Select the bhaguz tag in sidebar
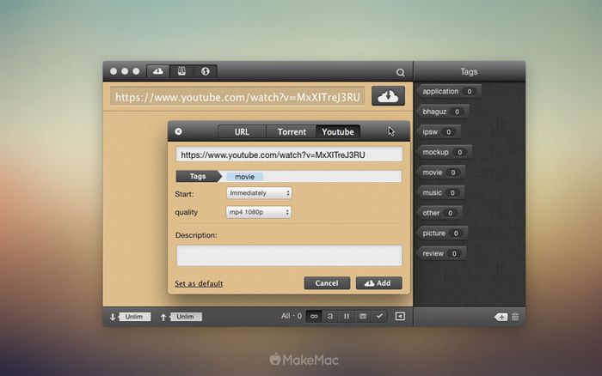The height and width of the screenshot is (376, 602). coord(442,112)
